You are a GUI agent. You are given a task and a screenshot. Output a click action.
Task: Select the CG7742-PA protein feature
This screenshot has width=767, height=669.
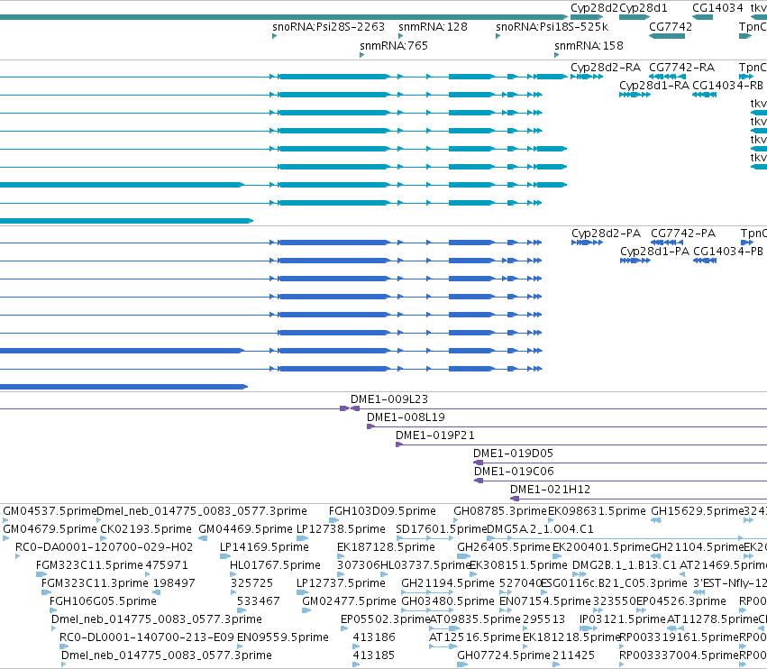667,243
